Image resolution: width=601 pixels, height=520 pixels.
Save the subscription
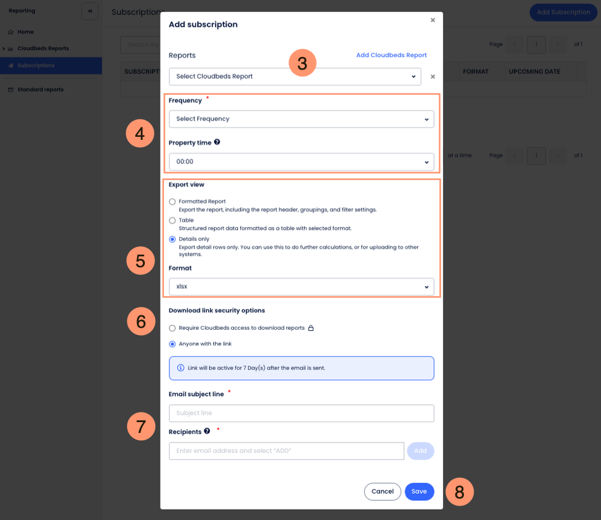(x=419, y=491)
